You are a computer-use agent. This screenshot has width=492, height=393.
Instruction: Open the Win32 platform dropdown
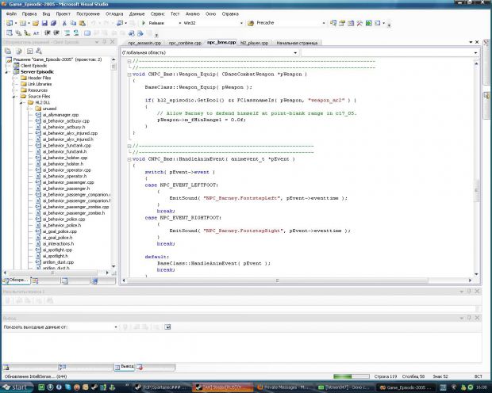[241, 23]
